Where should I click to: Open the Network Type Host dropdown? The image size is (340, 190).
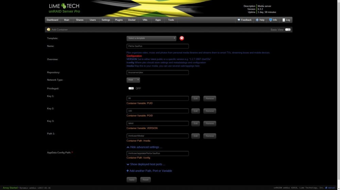[133, 80]
